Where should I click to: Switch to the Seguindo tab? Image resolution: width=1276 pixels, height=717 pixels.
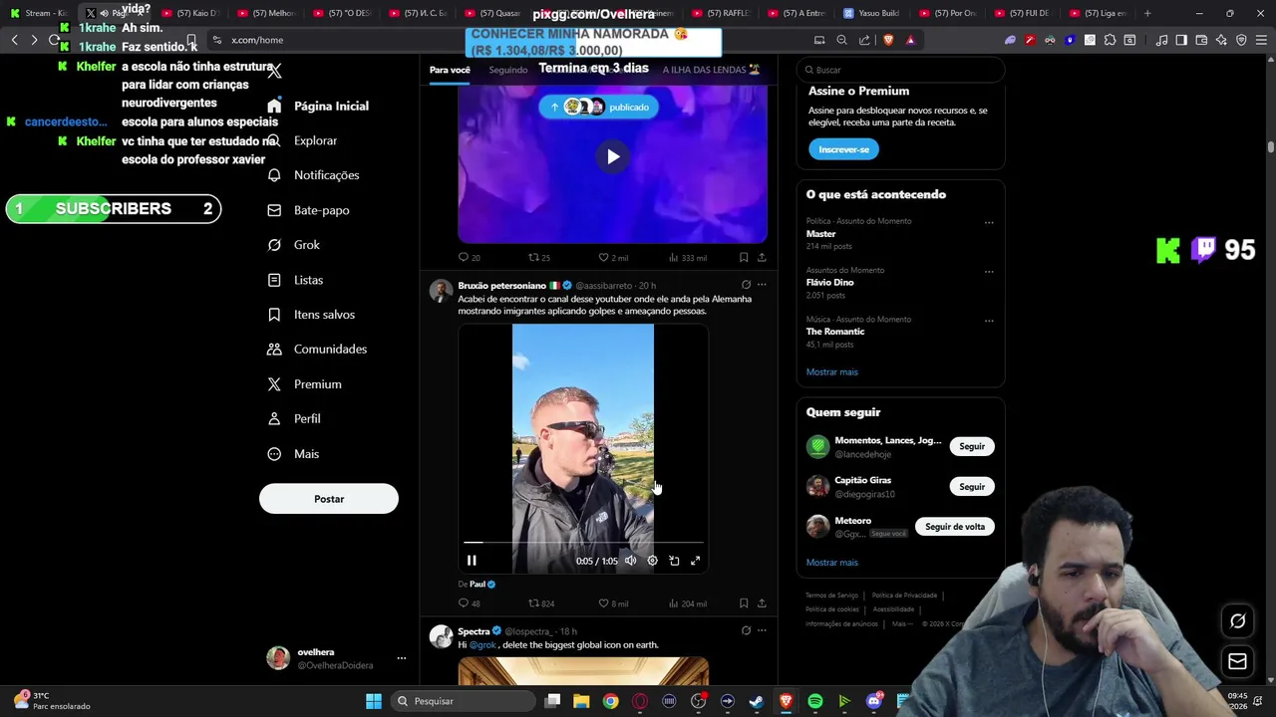click(x=508, y=70)
